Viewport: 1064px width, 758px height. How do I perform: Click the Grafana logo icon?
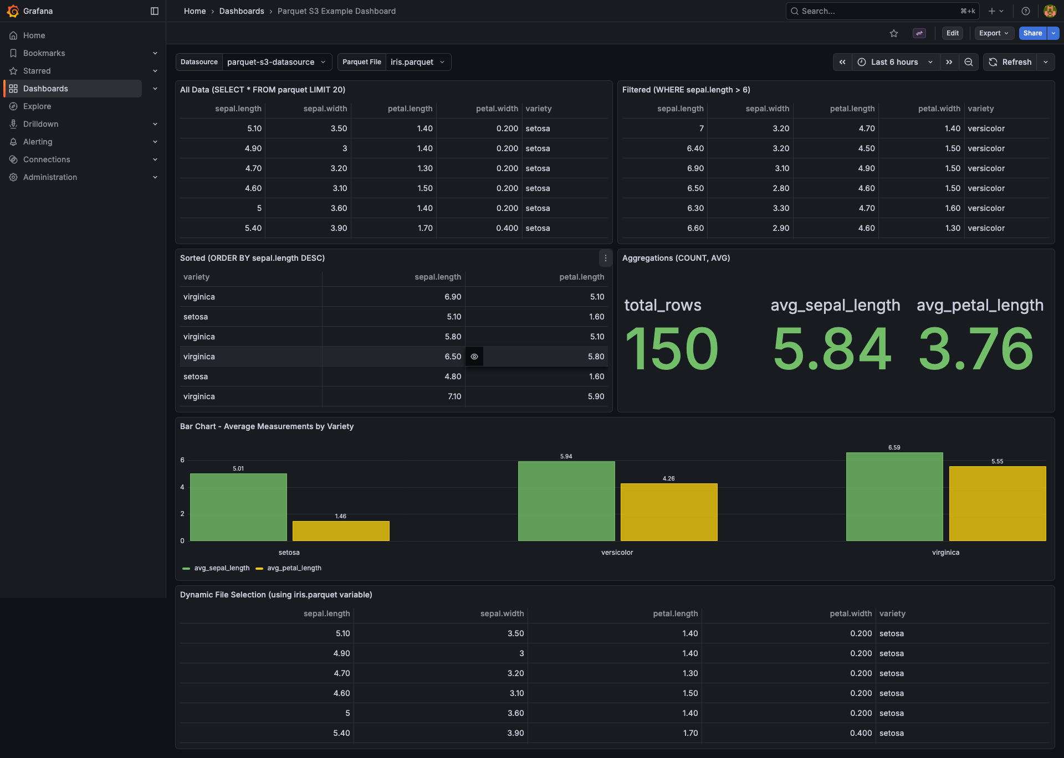(x=13, y=11)
